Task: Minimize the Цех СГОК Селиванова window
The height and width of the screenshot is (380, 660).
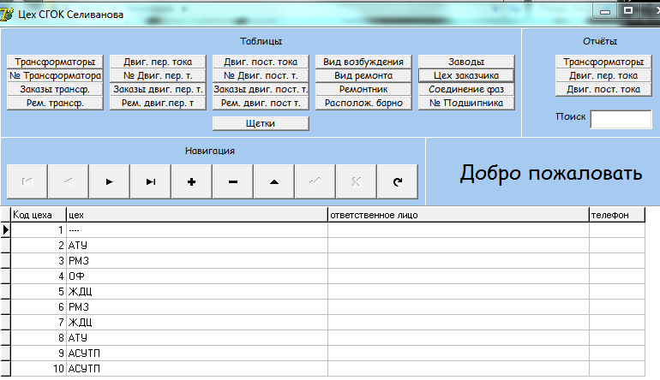Action: (x=605, y=11)
